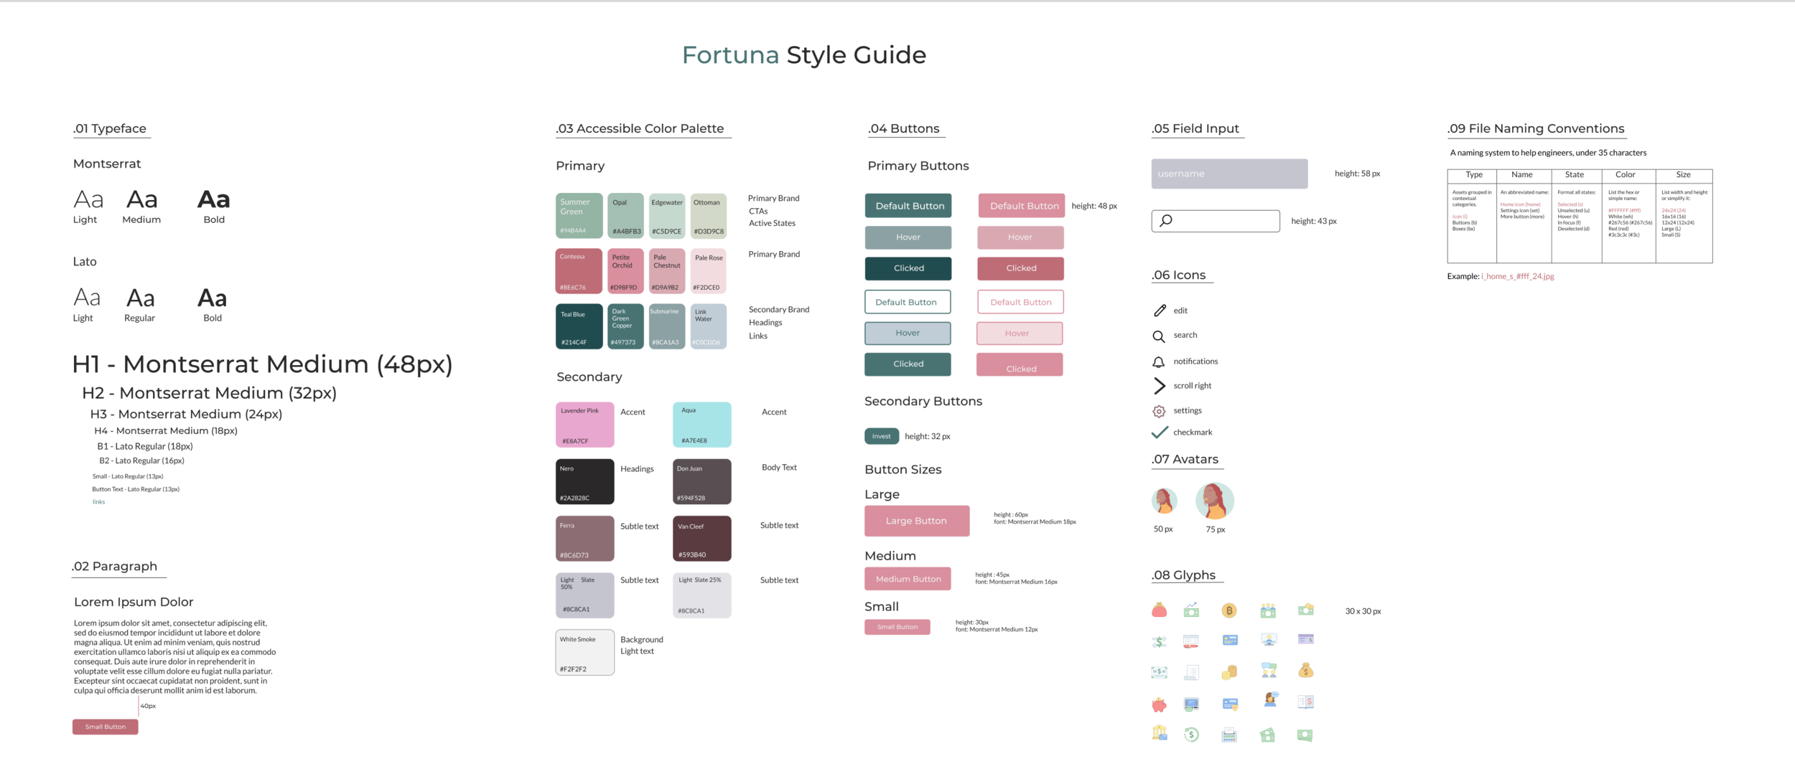Click the notifications bell icon
1795x784 pixels.
click(x=1159, y=362)
